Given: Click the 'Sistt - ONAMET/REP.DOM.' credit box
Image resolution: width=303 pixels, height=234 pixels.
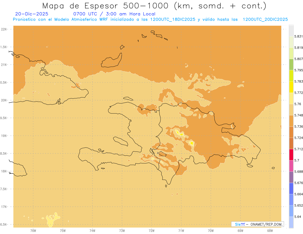Looking at the screenshot, I should tap(257, 224).
